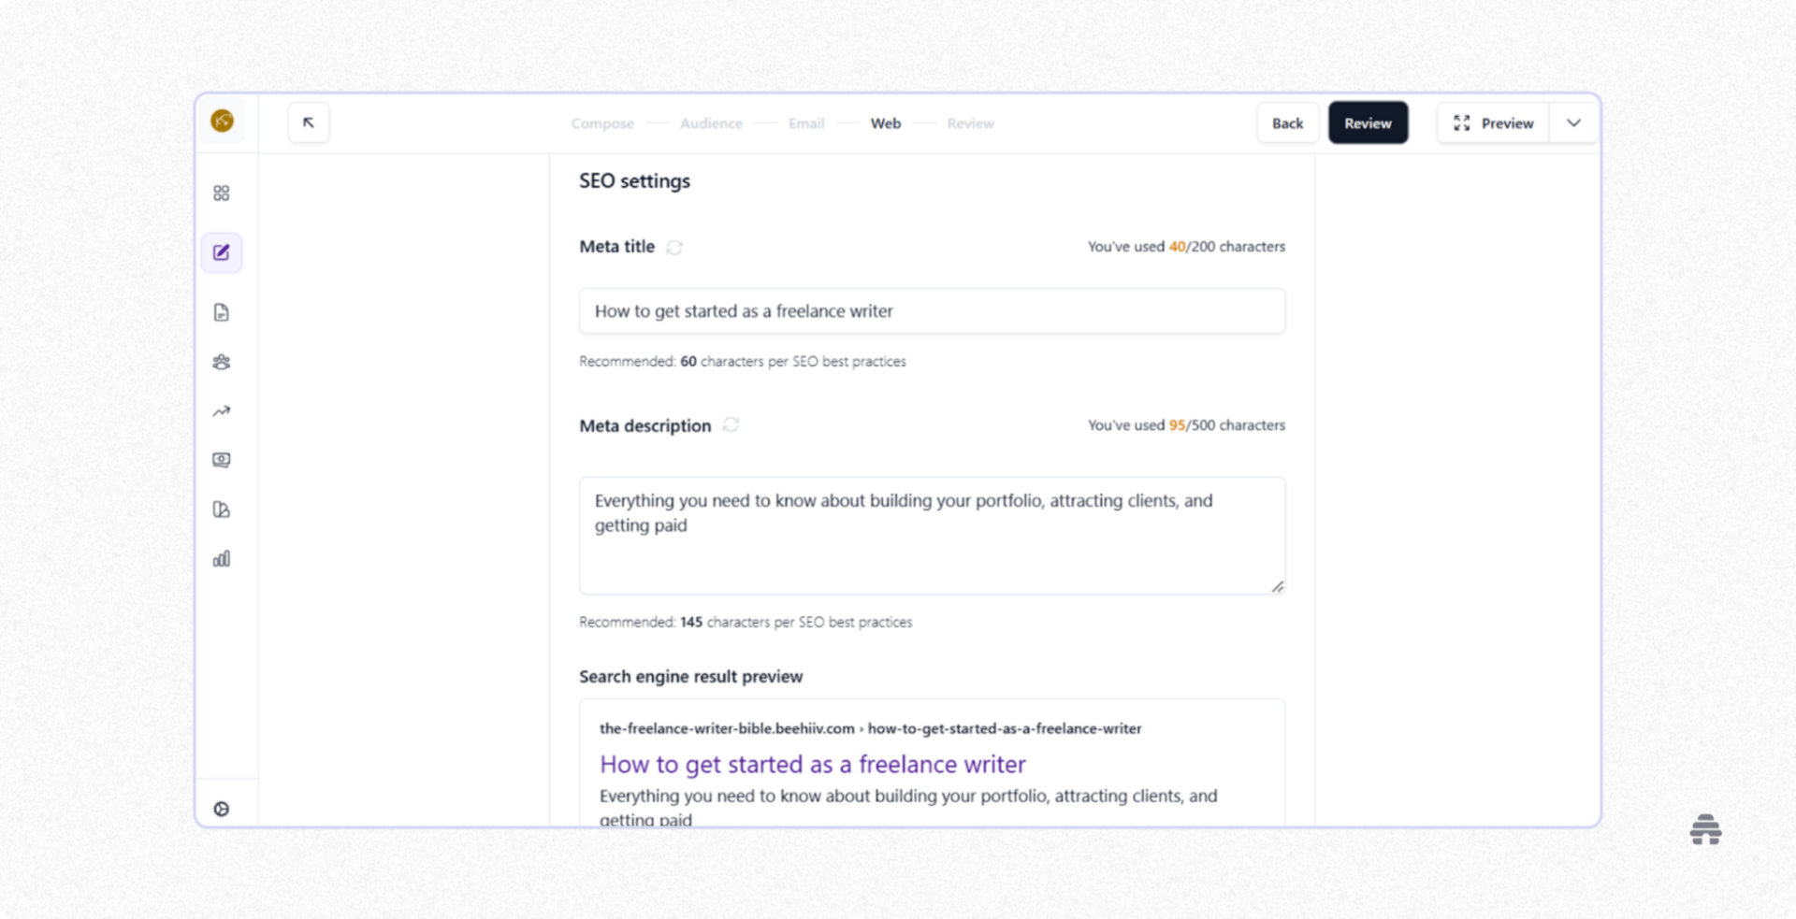1796x919 pixels.
Task: Click the fullscreen icon inside Preview button
Action: pos(1462,122)
